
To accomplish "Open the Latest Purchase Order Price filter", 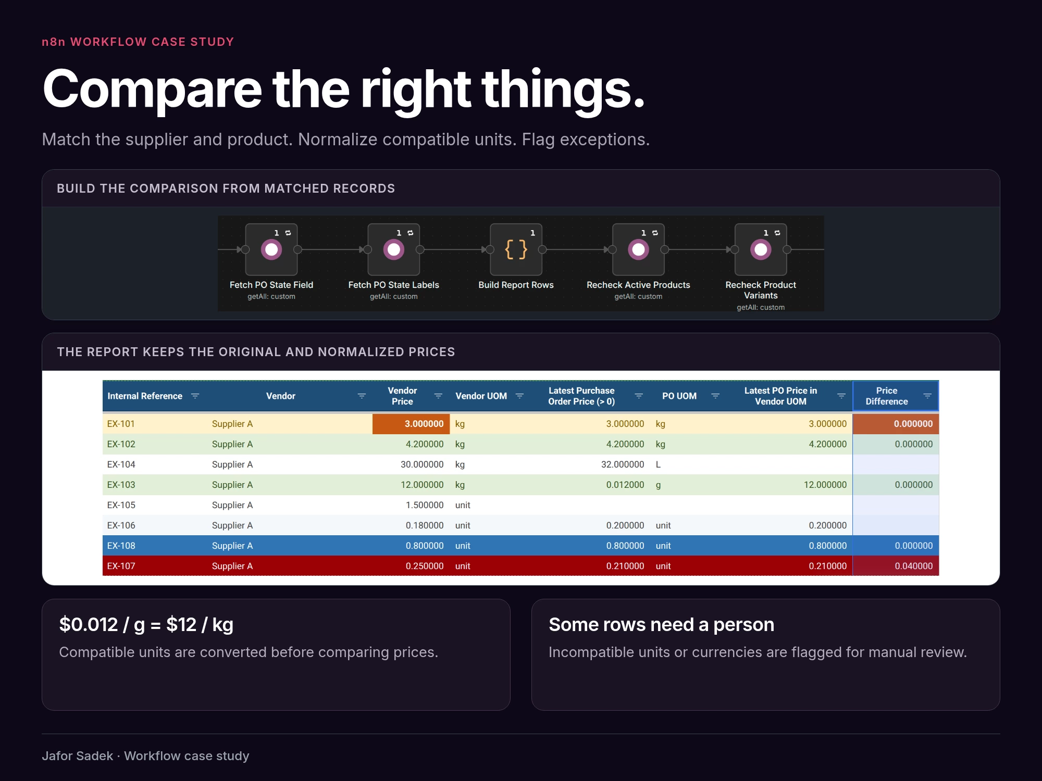I will click(639, 396).
